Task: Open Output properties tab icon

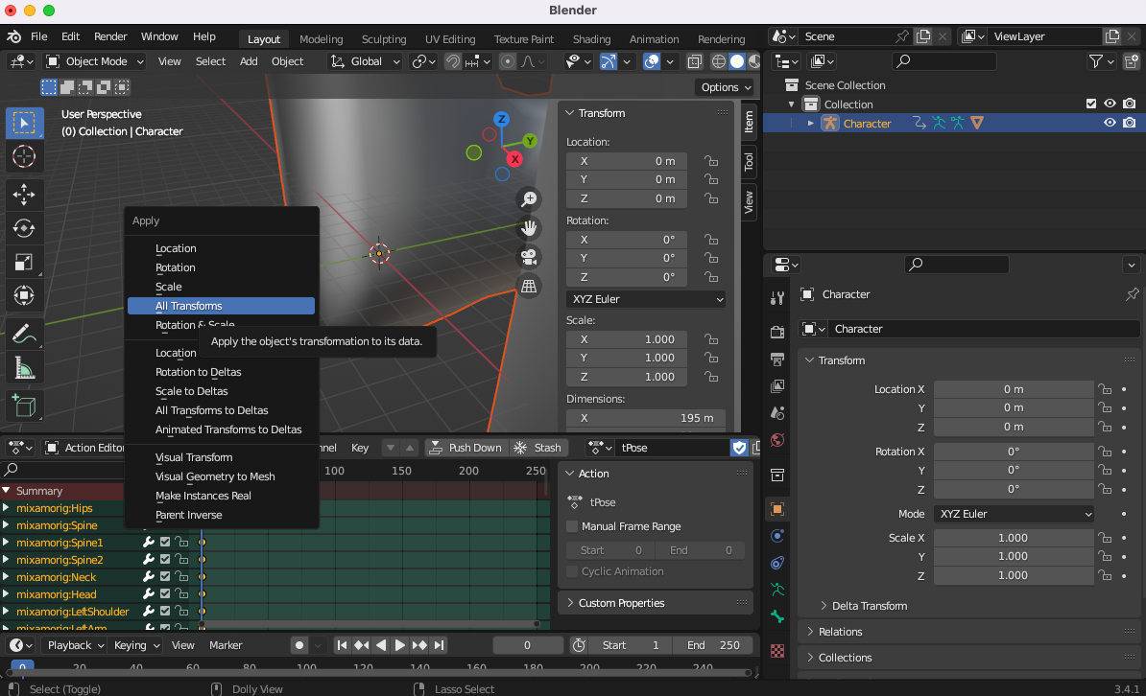Action: [777, 360]
